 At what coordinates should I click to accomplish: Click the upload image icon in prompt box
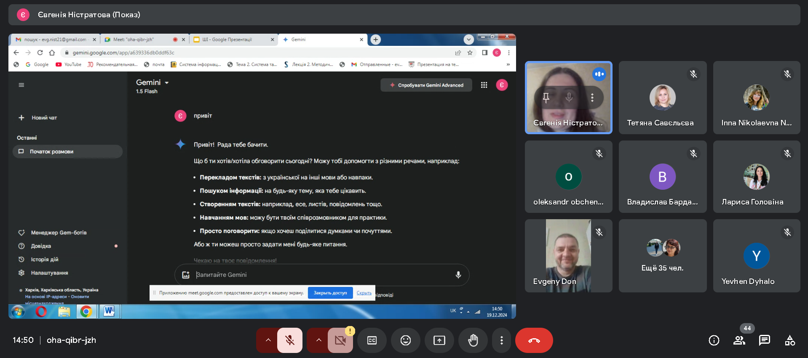point(186,275)
